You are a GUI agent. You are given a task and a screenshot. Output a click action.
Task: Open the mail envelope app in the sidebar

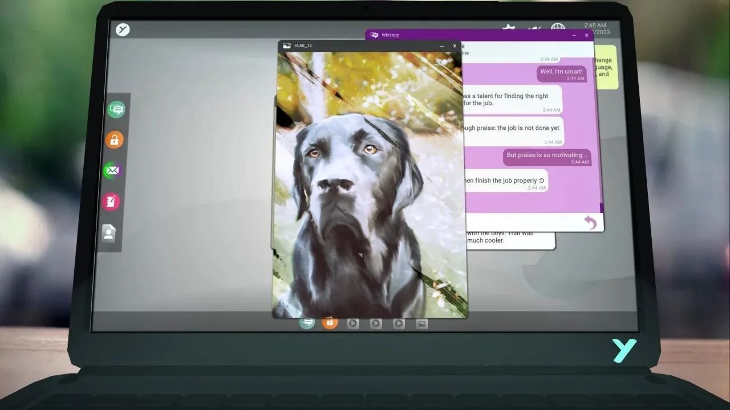pos(112,170)
